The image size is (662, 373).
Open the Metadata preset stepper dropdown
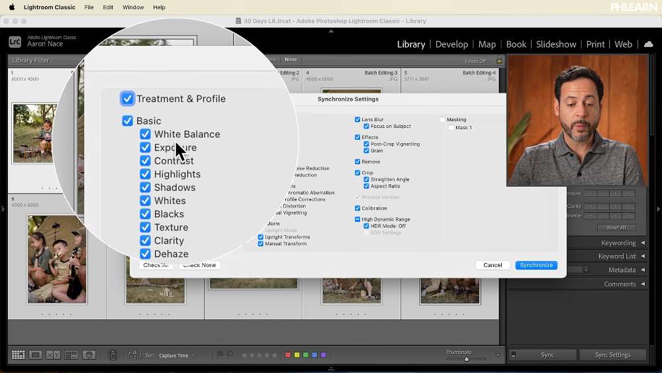586,270
